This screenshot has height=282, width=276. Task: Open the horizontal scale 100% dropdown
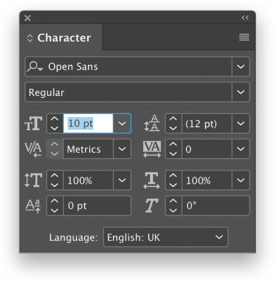241,180
